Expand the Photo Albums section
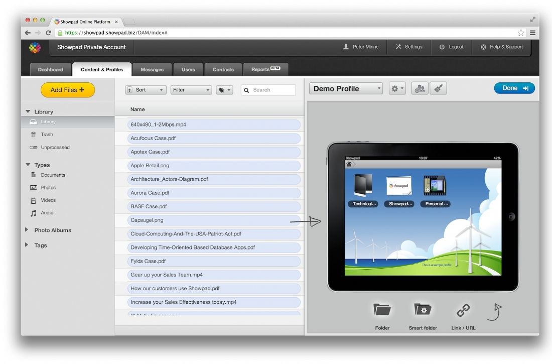 [27, 230]
